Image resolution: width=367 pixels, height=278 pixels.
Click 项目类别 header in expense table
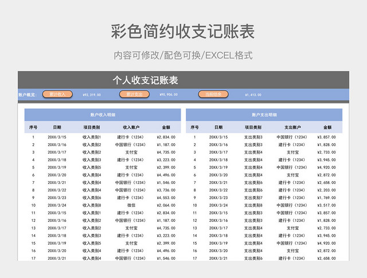click(x=253, y=127)
